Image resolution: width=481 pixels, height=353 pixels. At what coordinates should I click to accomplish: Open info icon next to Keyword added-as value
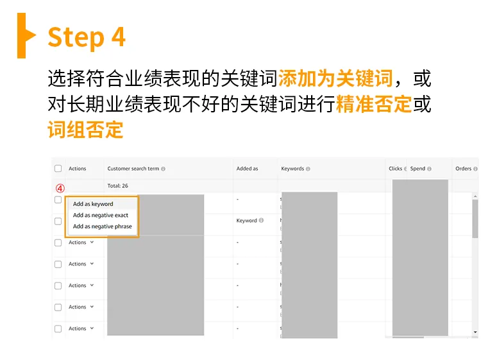[261, 220]
